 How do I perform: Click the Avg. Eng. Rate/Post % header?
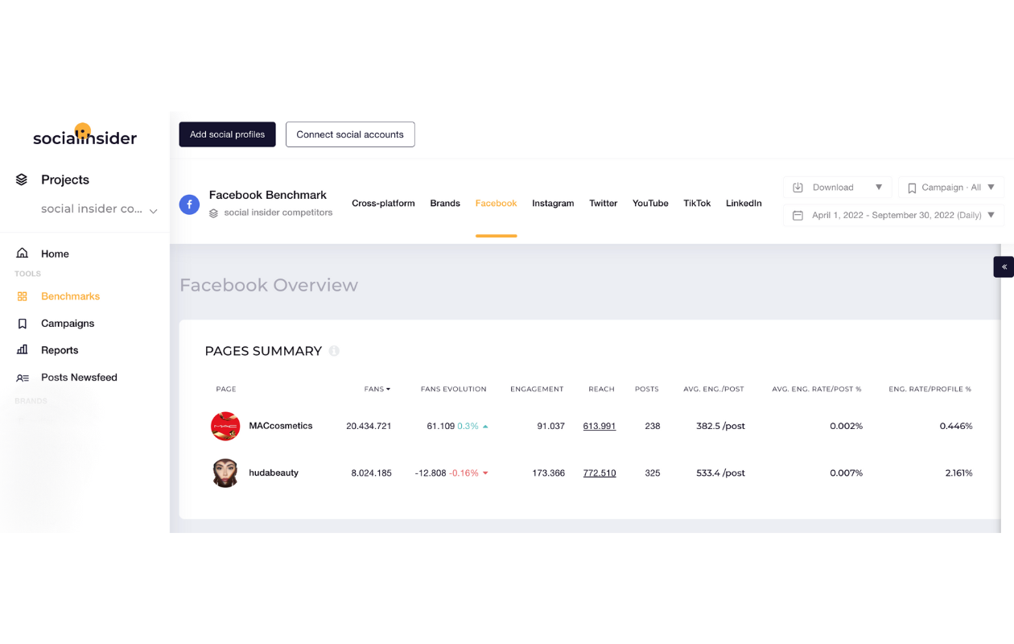tap(817, 389)
